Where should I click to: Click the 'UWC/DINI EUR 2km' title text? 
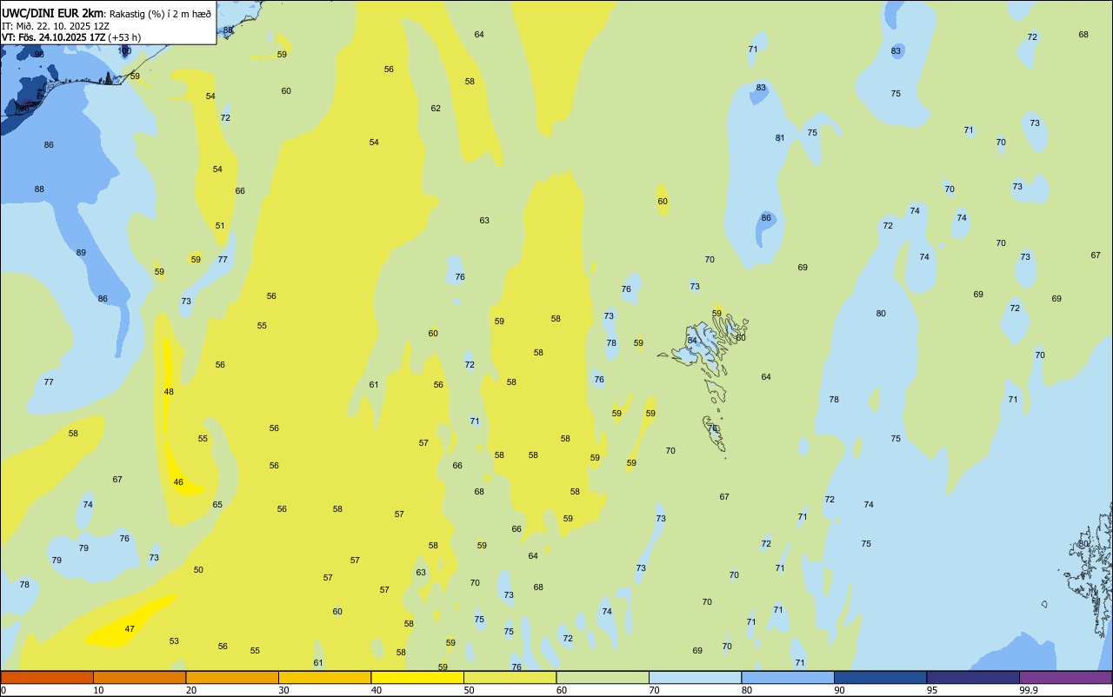click(x=53, y=13)
